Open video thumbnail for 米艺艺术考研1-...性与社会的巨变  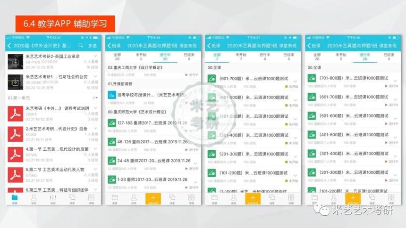(15, 82)
